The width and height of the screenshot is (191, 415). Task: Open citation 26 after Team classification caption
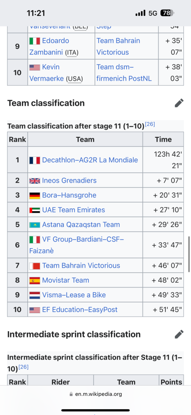(x=150, y=124)
